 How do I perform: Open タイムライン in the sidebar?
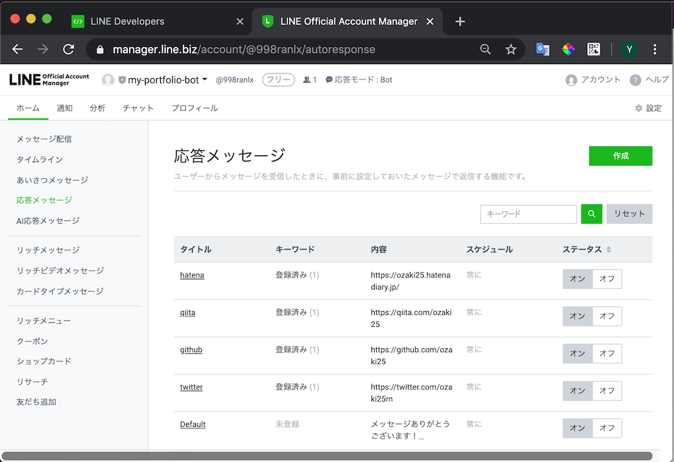point(40,160)
